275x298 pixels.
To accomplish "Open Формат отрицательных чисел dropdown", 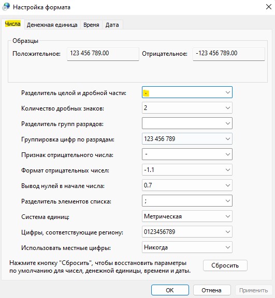I will 187,170.
